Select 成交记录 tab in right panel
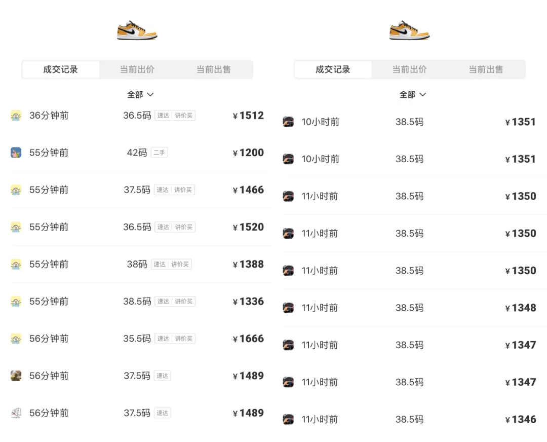This screenshot has width=547, height=442. click(x=333, y=69)
